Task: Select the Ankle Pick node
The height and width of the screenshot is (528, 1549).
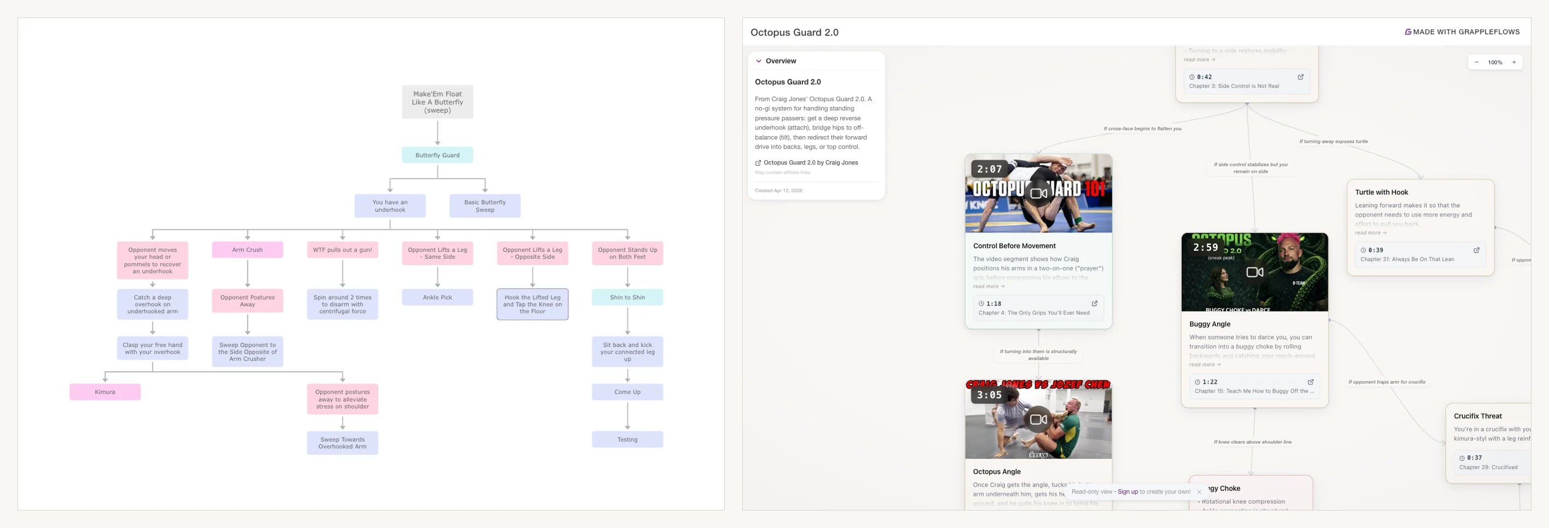Action: click(x=437, y=297)
